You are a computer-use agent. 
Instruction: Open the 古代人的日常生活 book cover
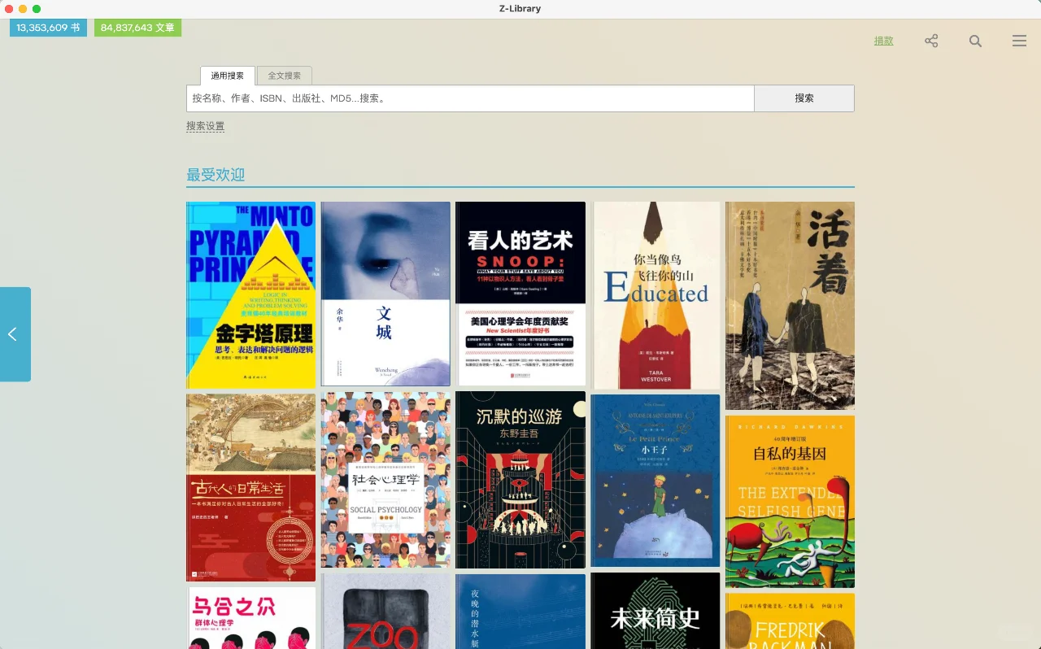pos(250,488)
